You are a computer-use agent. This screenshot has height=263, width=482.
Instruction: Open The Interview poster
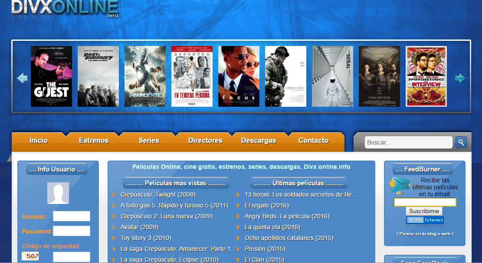pyautogui.click(x=426, y=76)
